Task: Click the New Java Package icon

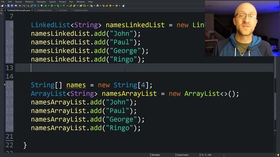Action: pos(70,6)
